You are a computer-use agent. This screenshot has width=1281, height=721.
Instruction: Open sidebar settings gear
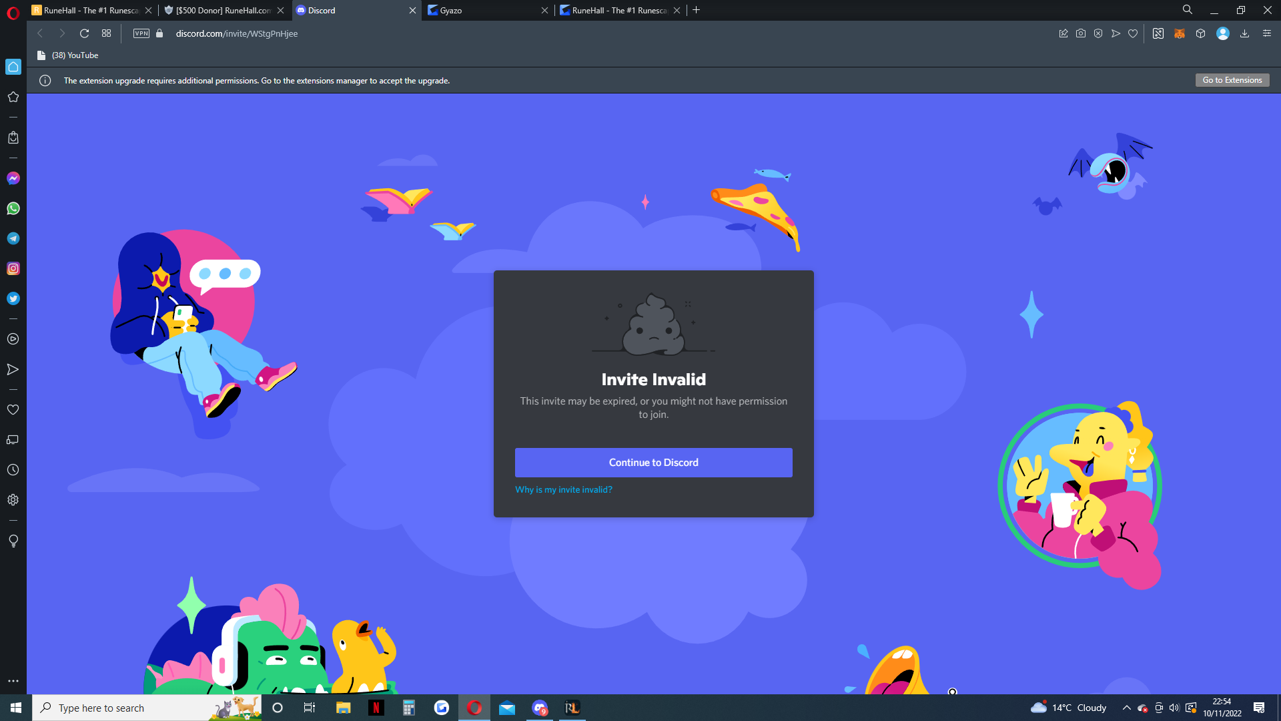(13, 500)
